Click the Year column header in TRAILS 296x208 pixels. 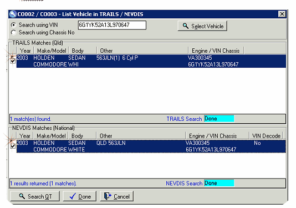coord(25,50)
